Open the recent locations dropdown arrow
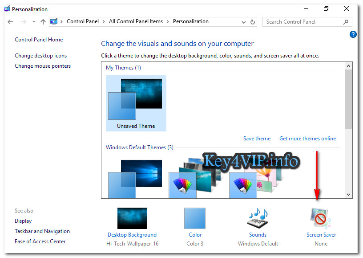The height and width of the screenshot is (258, 363). click(x=34, y=22)
